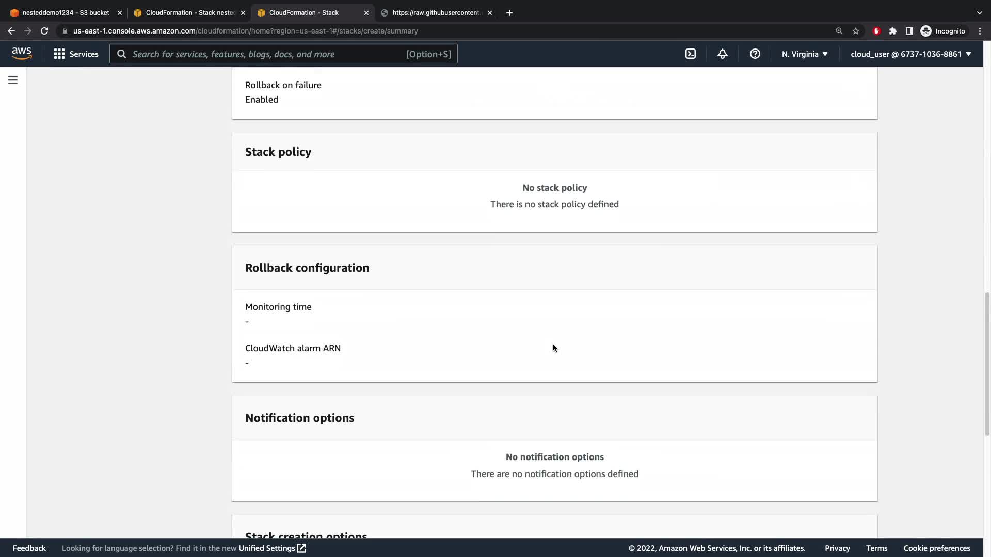
Task: Switch to nesteddemo1234 S3 bucket tab
Action: [x=66, y=13]
